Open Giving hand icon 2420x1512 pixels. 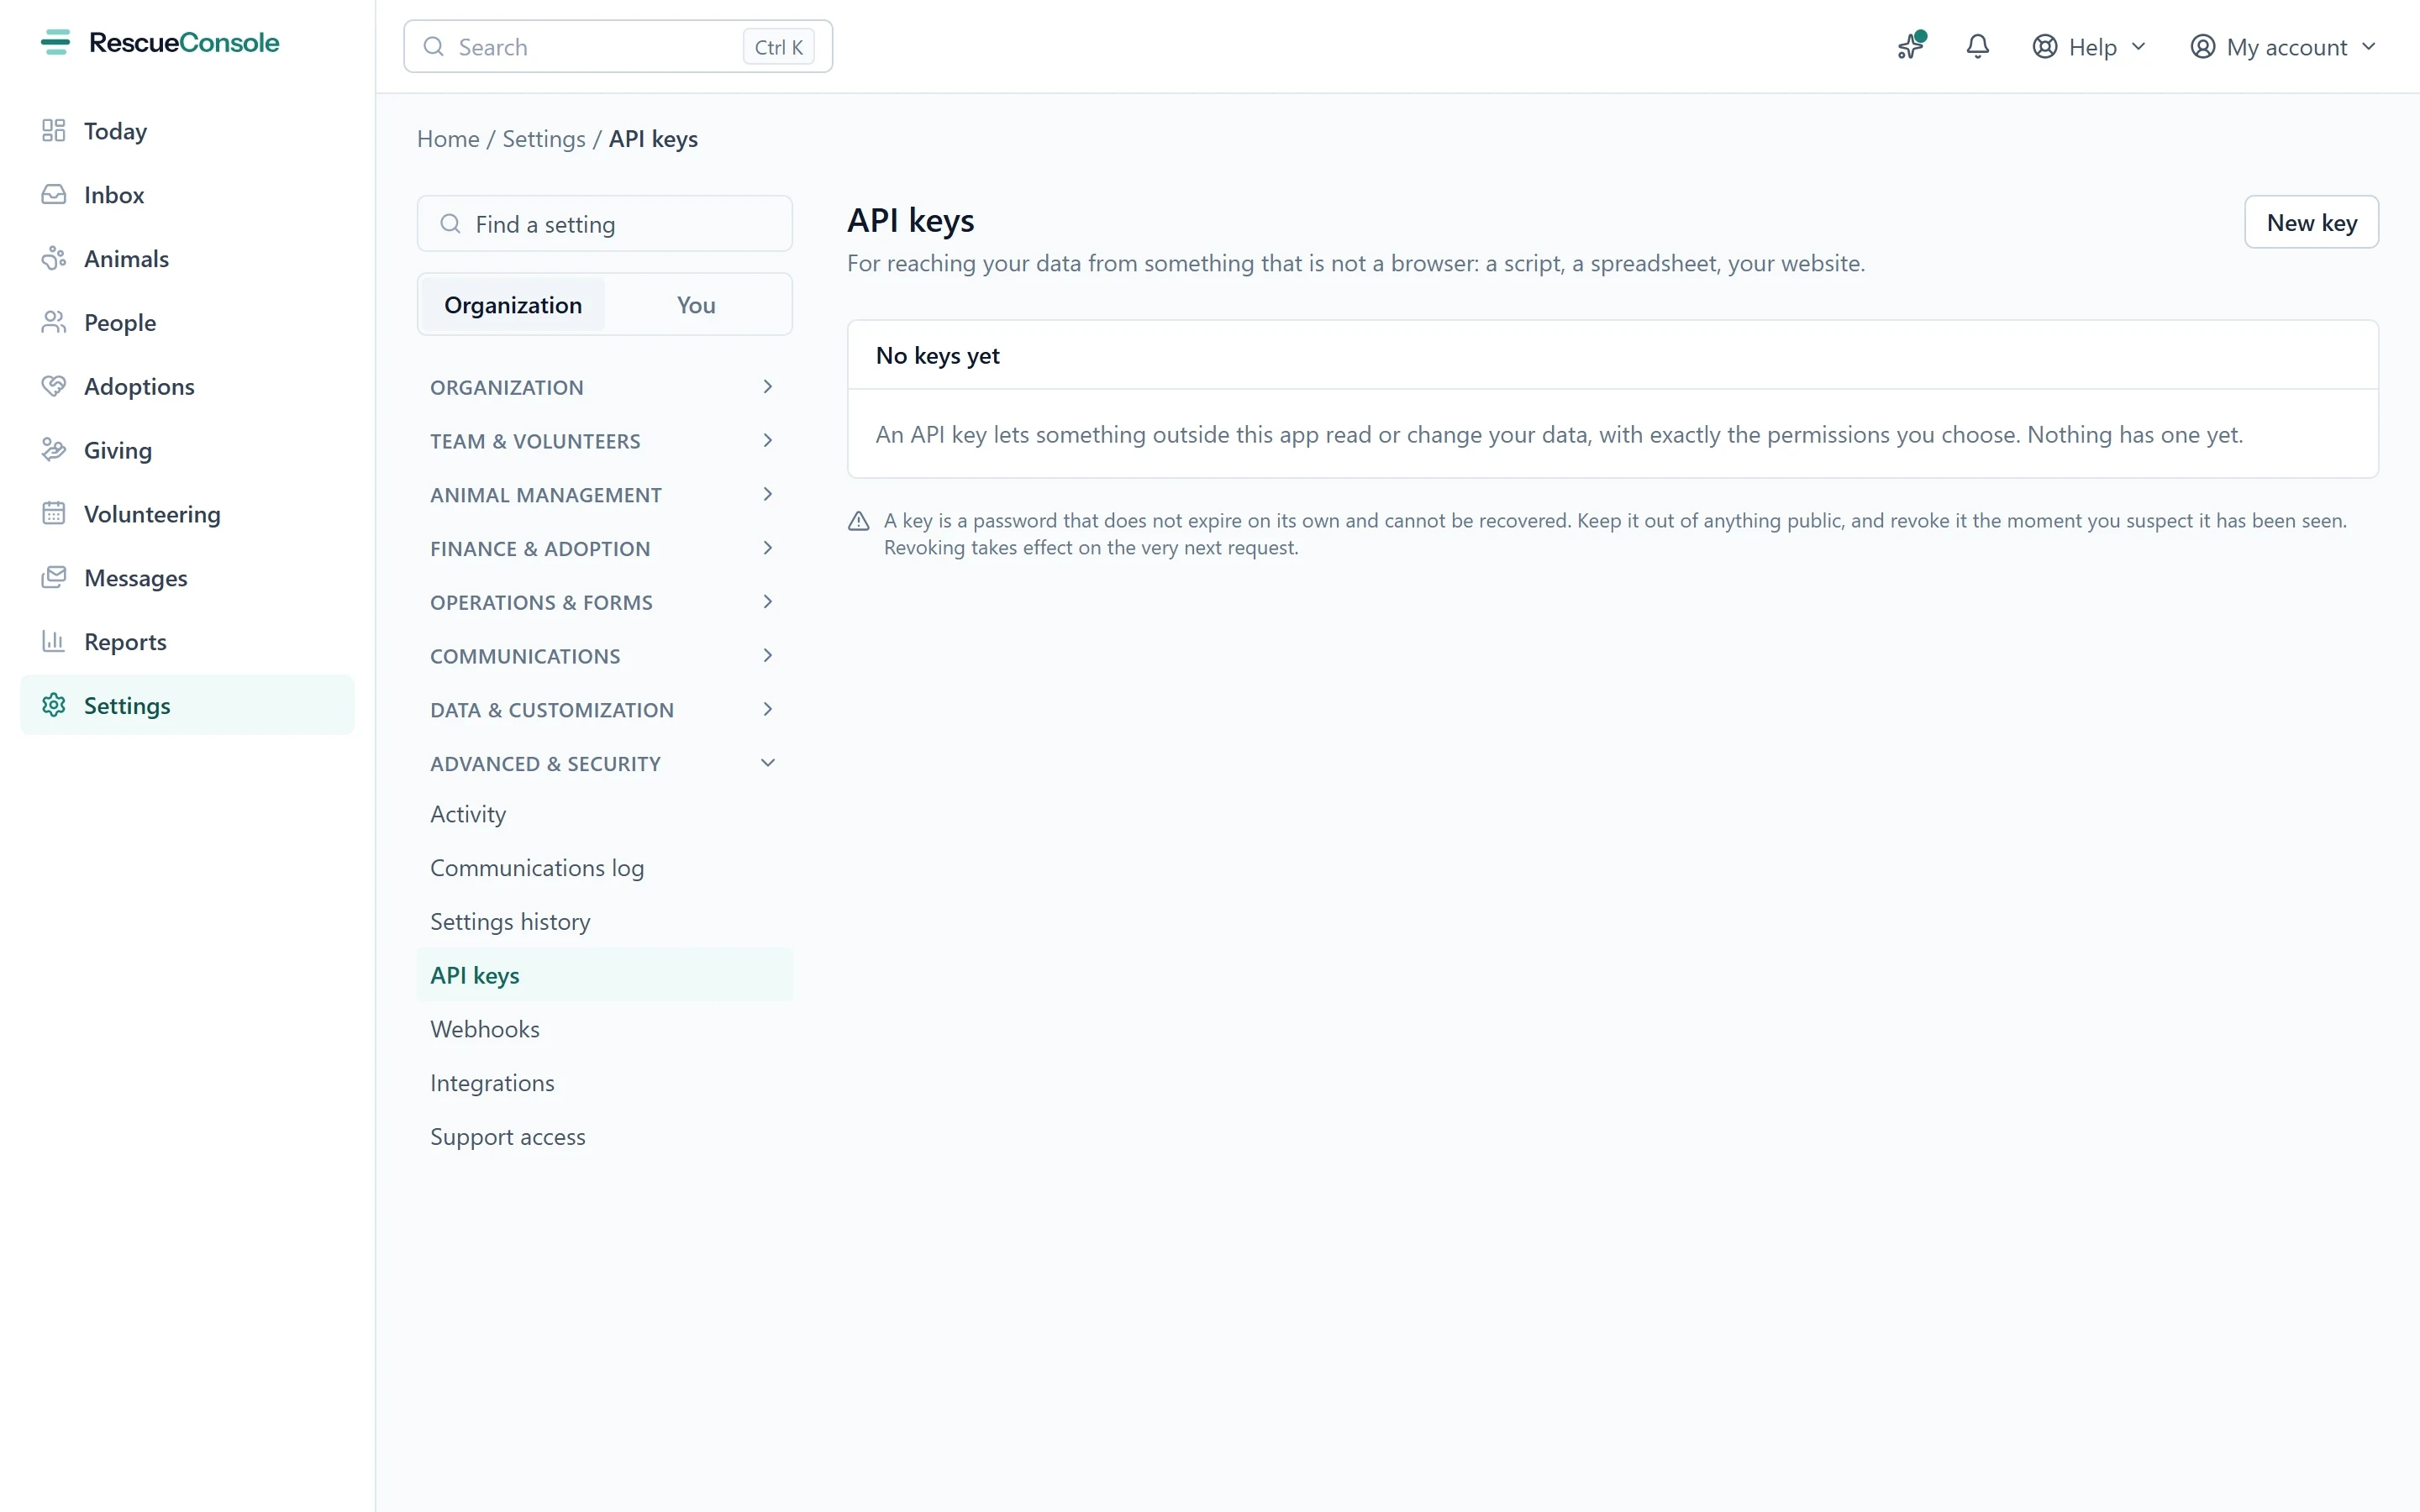click(54, 450)
